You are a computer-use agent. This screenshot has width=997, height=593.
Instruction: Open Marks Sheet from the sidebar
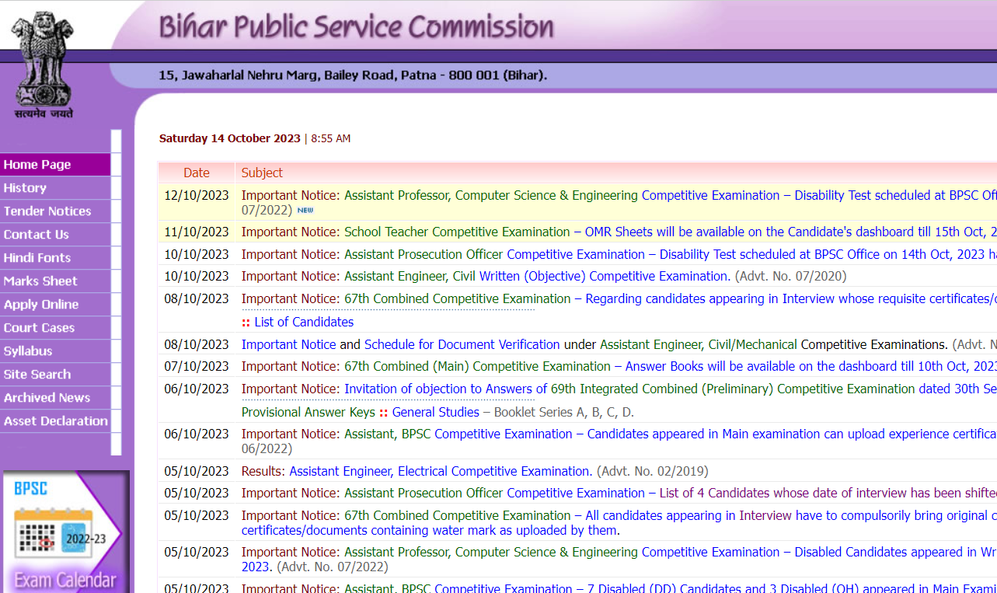coord(55,281)
